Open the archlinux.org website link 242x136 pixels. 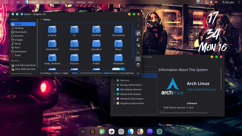[x=201, y=89]
